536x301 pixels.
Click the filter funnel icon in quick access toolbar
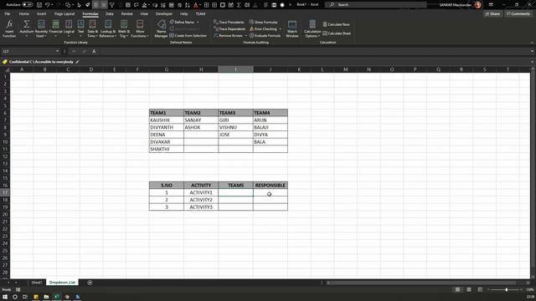[x=111, y=5]
